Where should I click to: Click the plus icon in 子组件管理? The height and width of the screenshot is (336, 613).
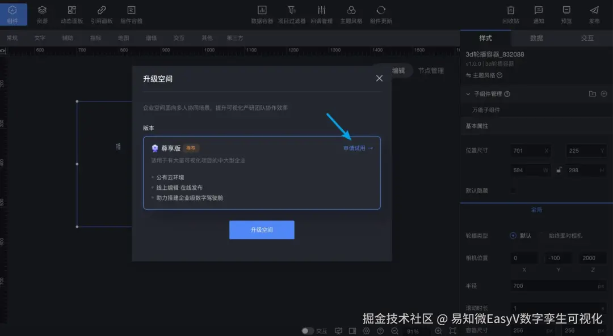[x=604, y=93]
